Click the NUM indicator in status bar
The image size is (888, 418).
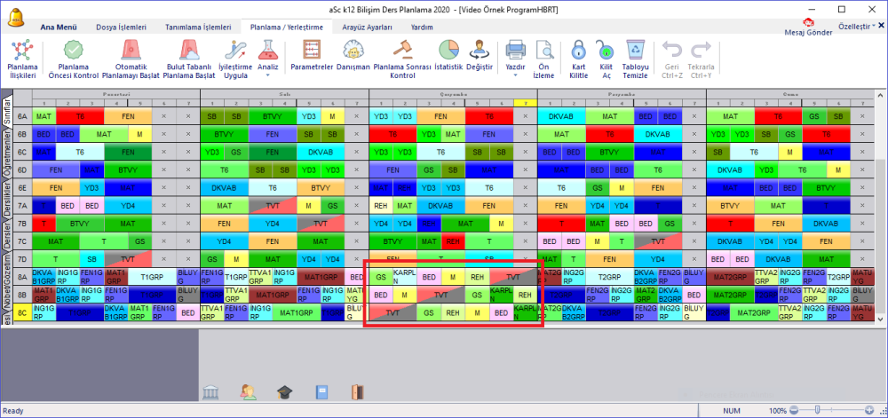tap(730, 411)
